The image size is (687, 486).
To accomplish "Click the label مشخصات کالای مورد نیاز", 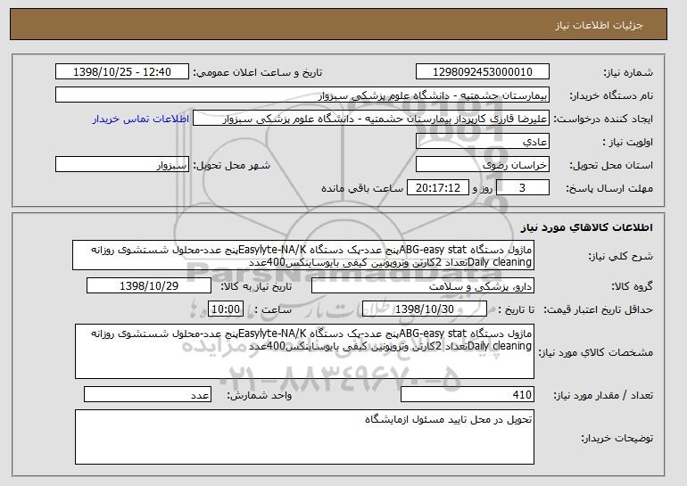I will [x=596, y=352].
